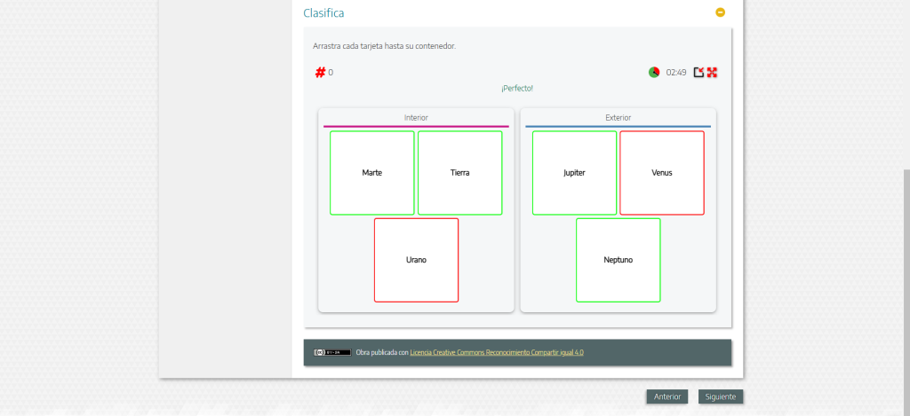Click the Creative Commons BY-SA badge
Screen dimensions: 910x416
(332, 352)
